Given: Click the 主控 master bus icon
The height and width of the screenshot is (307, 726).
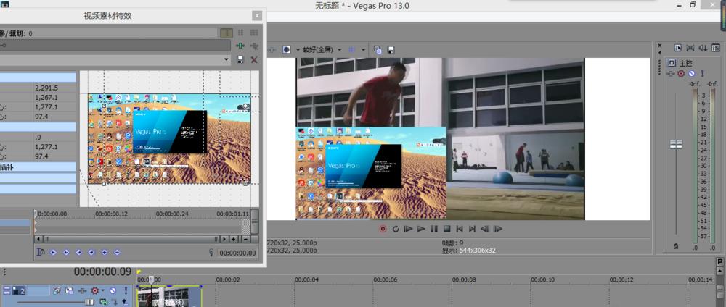Looking at the screenshot, I should point(672,63).
